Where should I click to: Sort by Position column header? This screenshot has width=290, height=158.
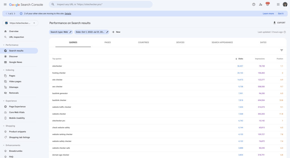[280, 59]
